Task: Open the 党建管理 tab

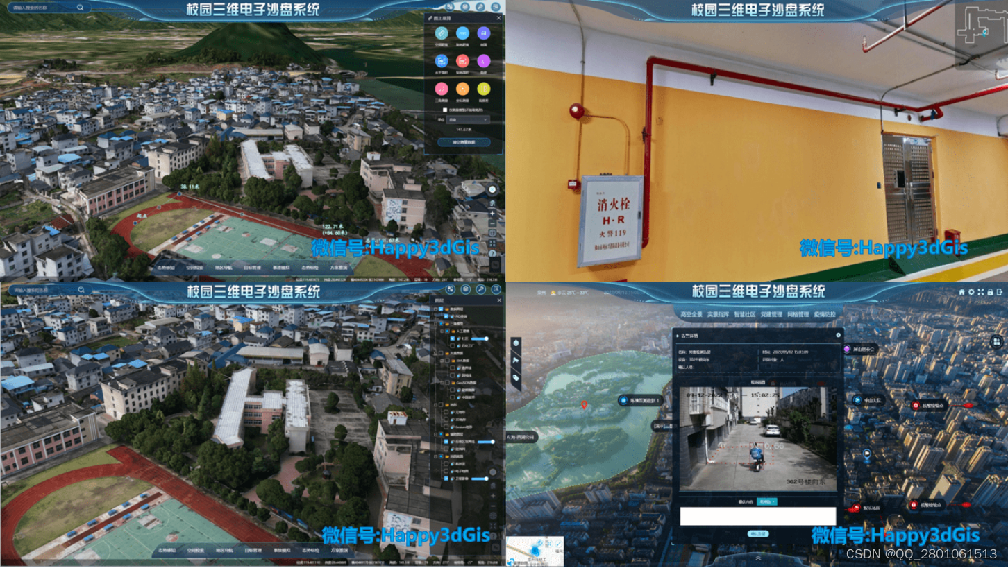Action: tap(771, 314)
